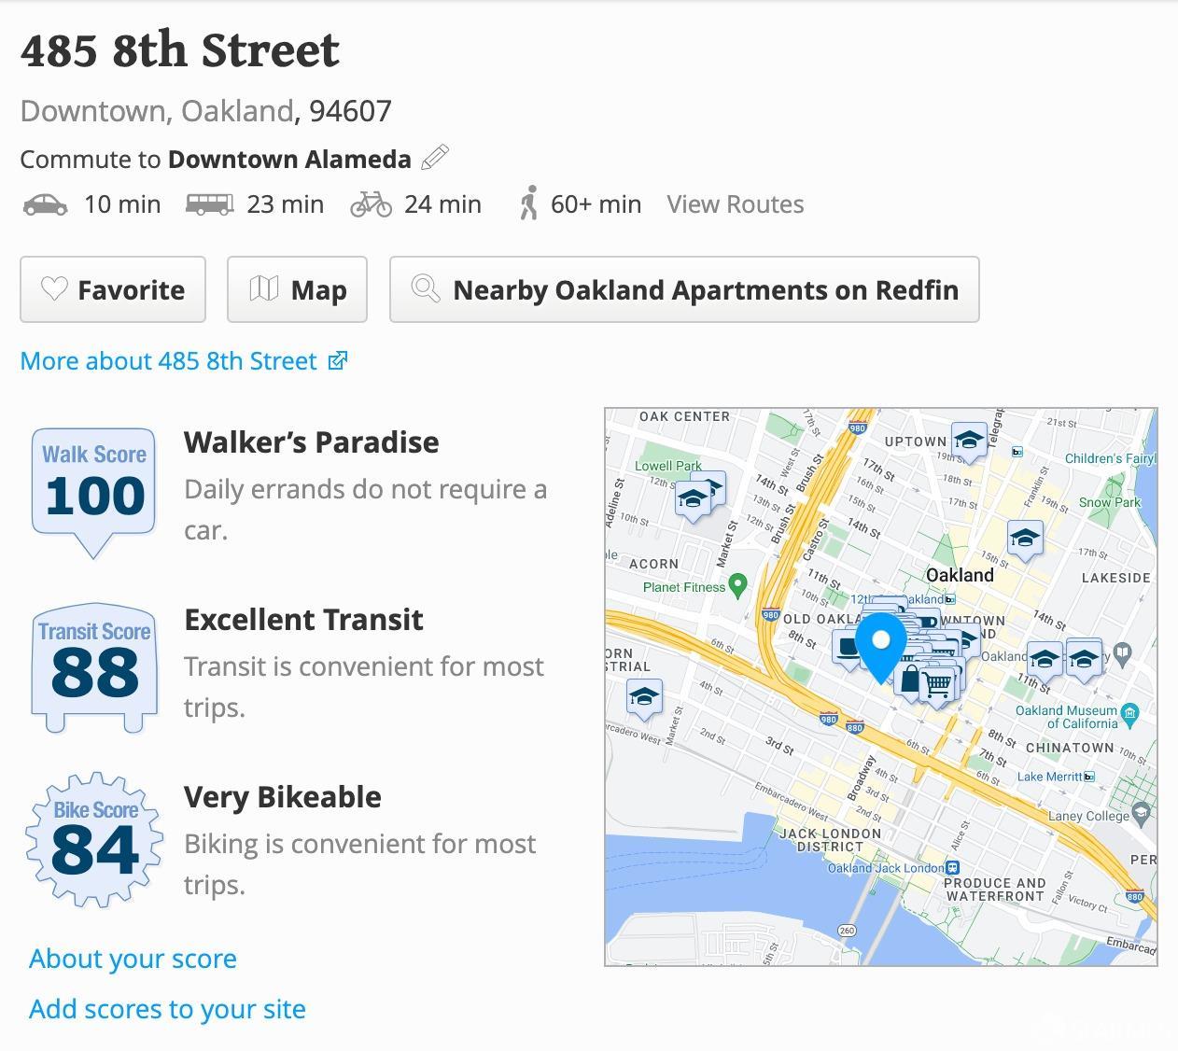Select the Planet Fitness green marker
Screen dimensions: 1178x1051
(x=737, y=586)
